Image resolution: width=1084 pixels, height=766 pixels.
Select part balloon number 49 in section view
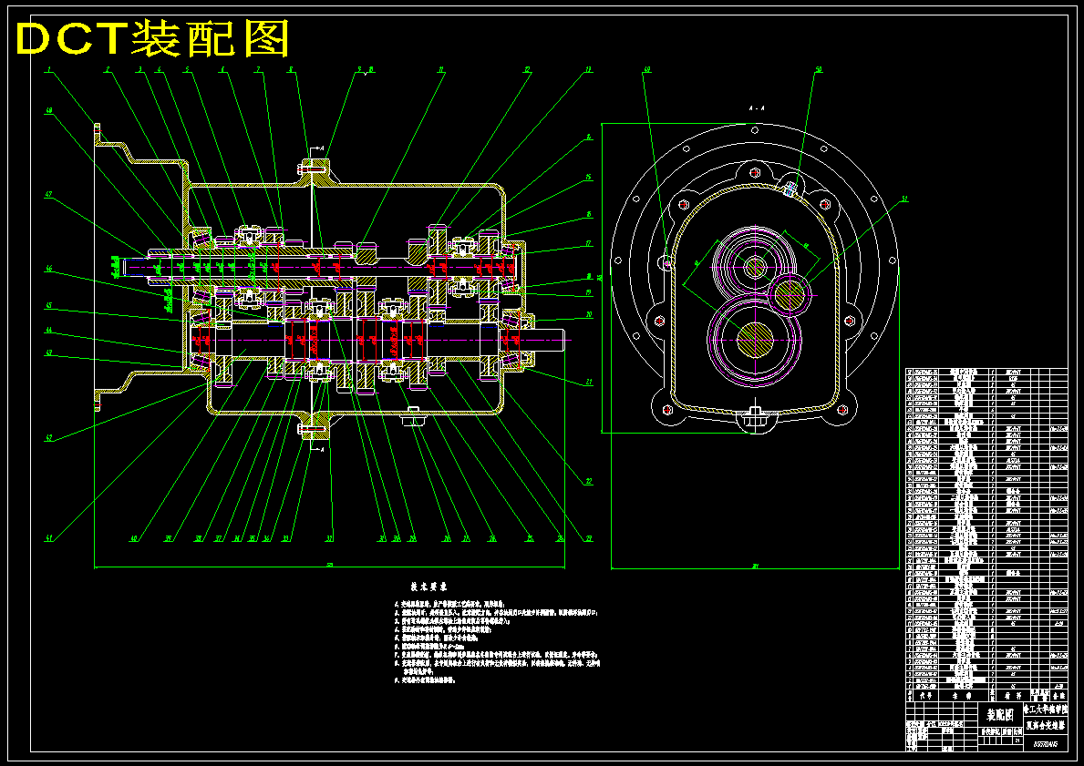pos(647,69)
